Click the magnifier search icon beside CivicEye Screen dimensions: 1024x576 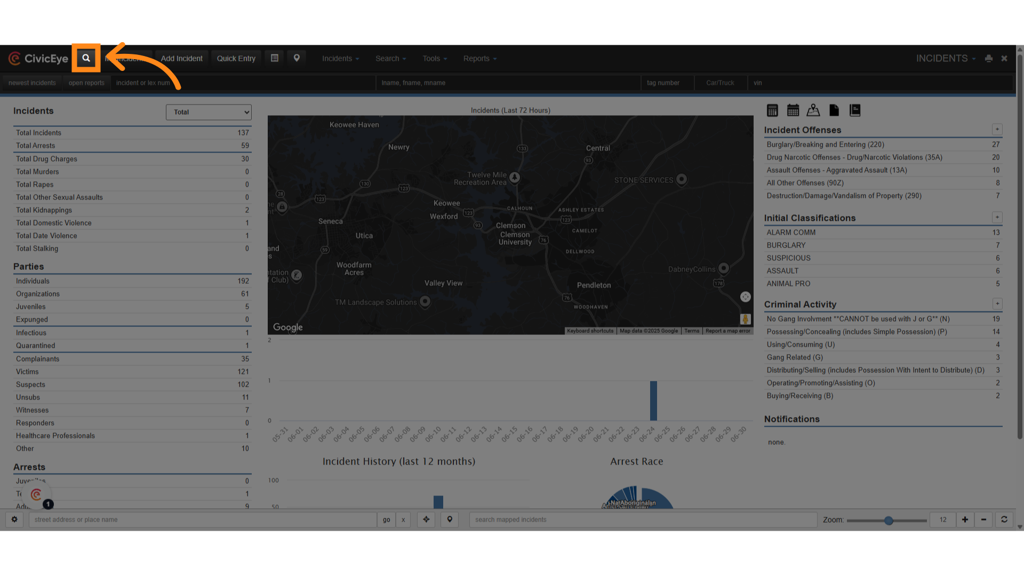point(86,58)
